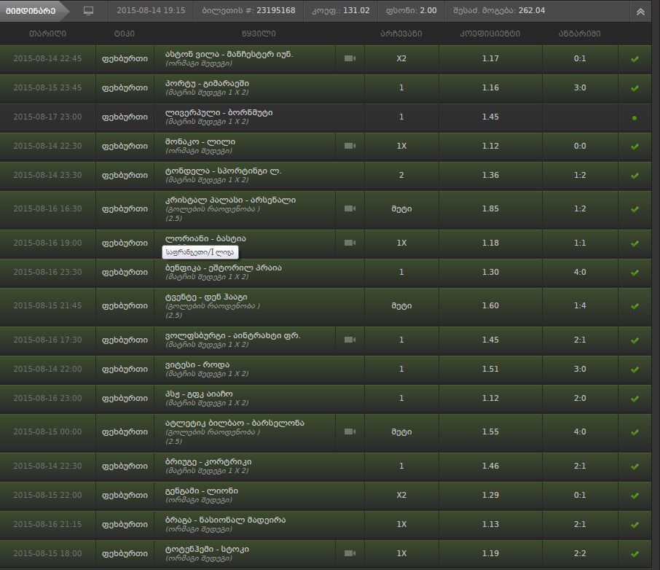Viewport: 660px width, 570px height.
Task: Click green checkmark on ბრიუგე - კორტრიკი row
Action: point(635,466)
